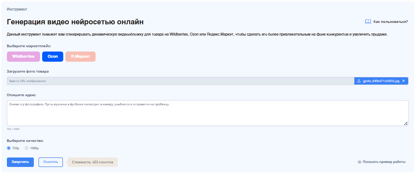Open the Показать пример работы link
Screen dimensions: 418x180
(x=384, y=162)
